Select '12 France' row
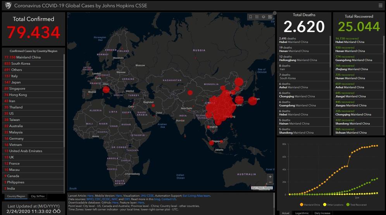 pos(33,163)
